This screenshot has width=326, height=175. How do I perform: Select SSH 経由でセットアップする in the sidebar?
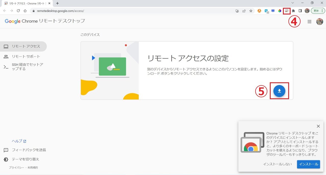click(23, 67)
